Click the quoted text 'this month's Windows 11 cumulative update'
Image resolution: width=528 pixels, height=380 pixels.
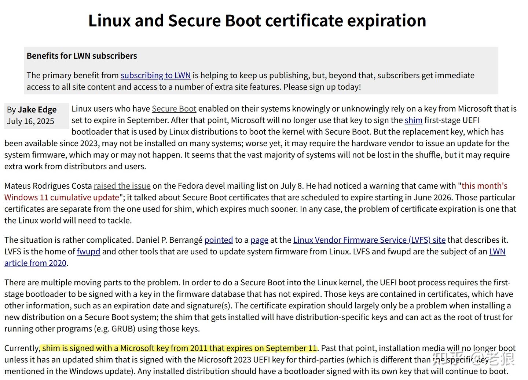point(256,192)
